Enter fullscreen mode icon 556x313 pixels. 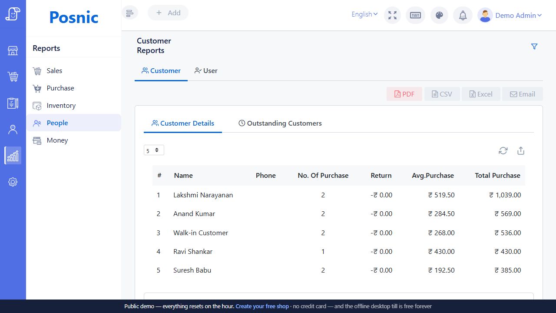(393, 15)
